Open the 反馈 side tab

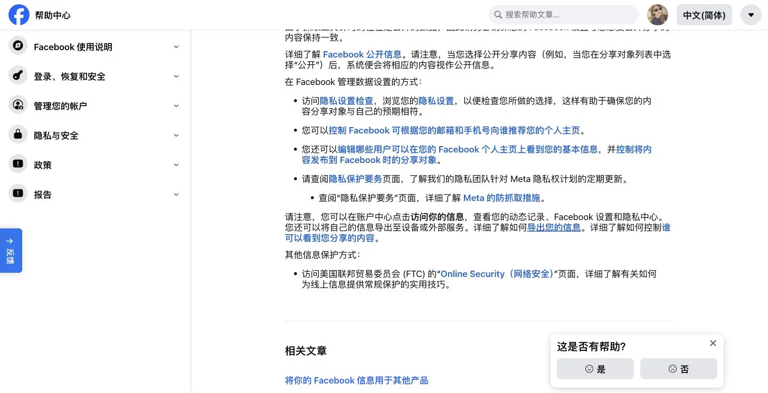tap(11, 251)
